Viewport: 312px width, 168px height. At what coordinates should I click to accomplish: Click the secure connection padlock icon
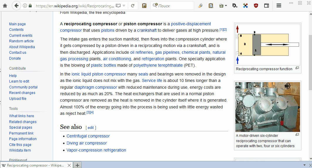click(x=30, y=6)
